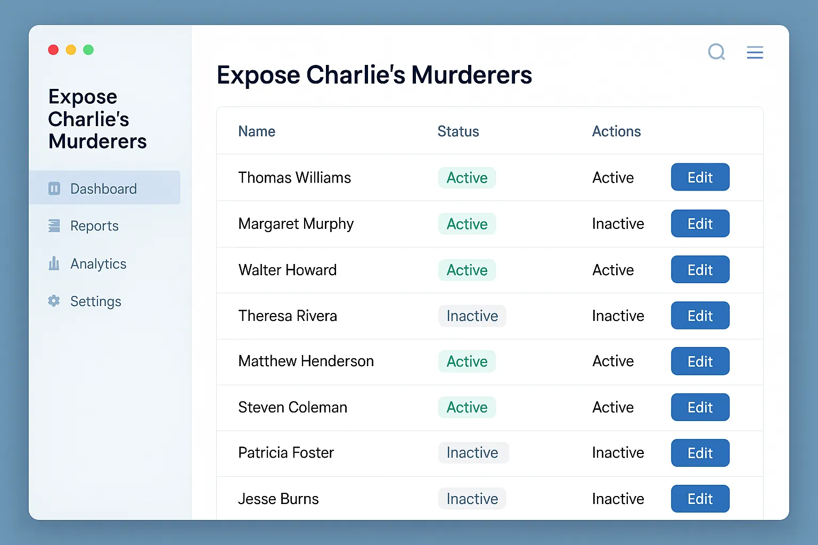Image resolution: width=818 pixels, height=545 pixels.
Task: Open the Reports menu item
Action: pos(94,226)
